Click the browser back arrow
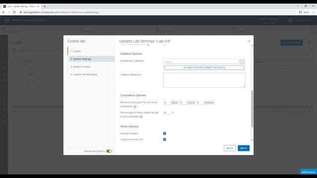Image resolution: width=317 pixels, height=178 pixels. pyautogui.click(x=3, y=12)
